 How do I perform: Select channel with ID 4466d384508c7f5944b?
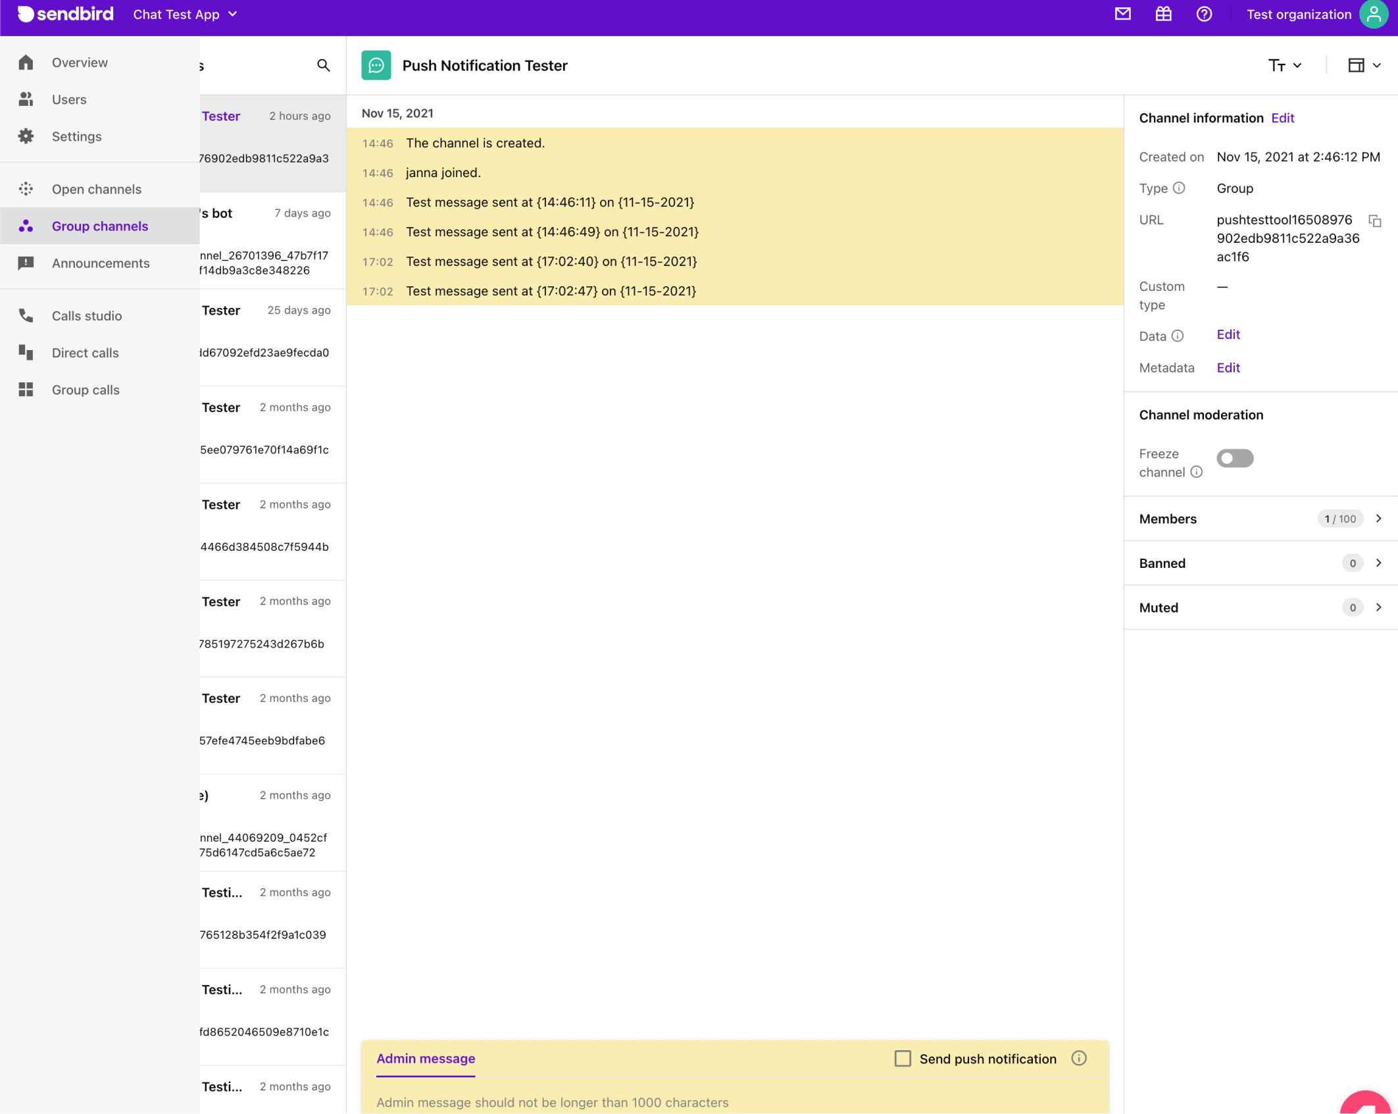point(273,532)
